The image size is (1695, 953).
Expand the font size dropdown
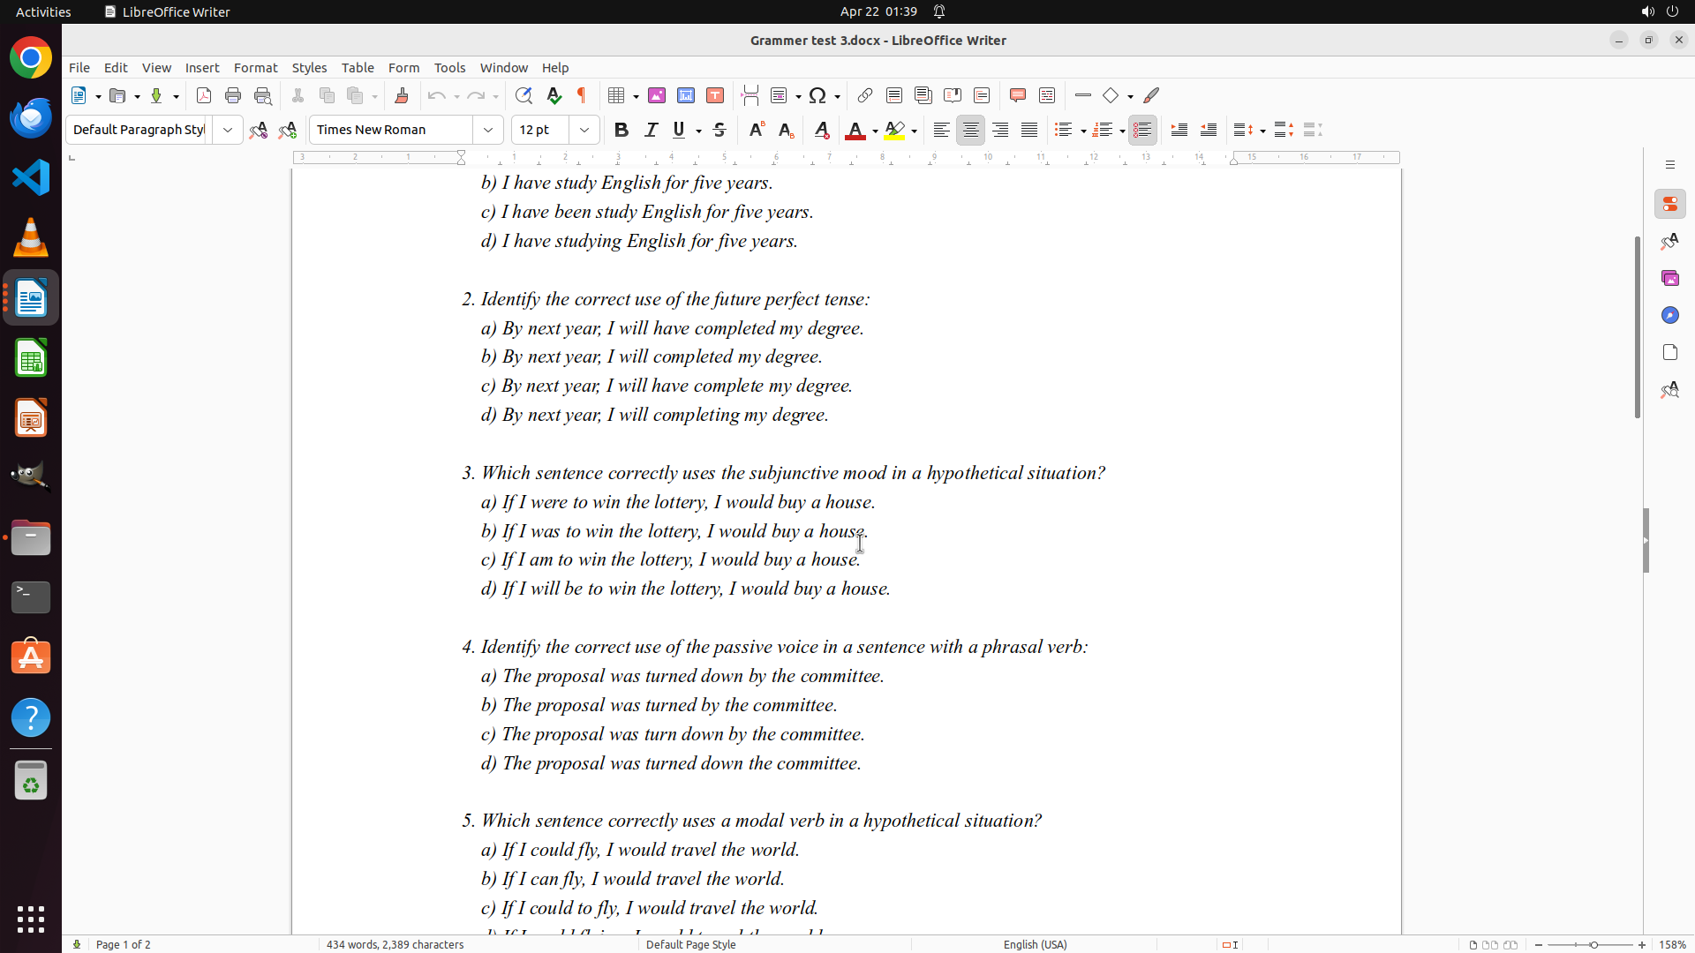pyautogui.click(x=584, y=130)
